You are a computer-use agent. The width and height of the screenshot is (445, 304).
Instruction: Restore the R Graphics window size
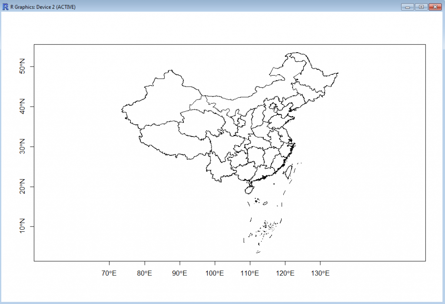(x=421, y=7)
